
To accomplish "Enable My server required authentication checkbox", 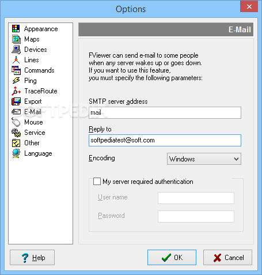I will tap(97, 181).
